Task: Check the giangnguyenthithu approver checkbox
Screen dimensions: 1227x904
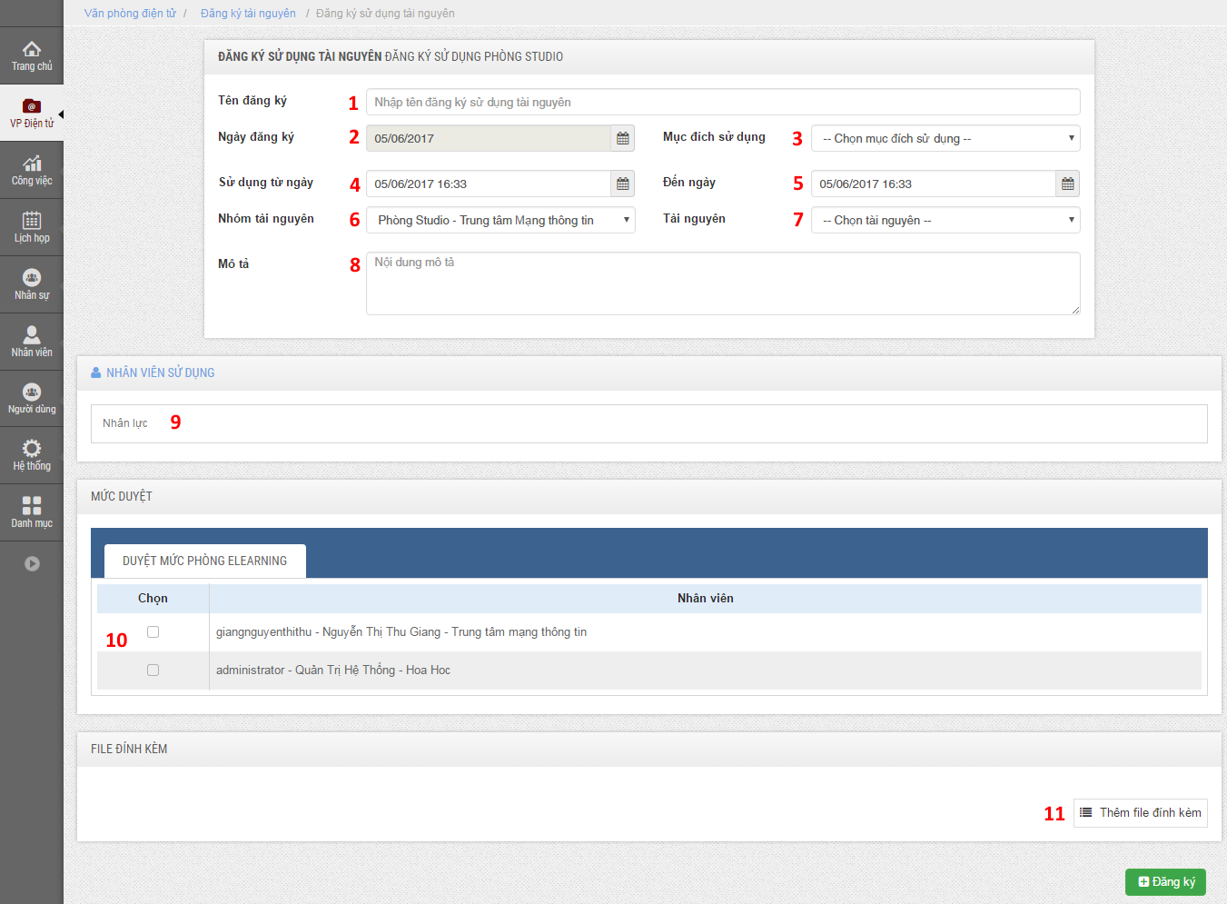Action: [x=153, y=631]
